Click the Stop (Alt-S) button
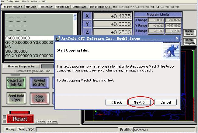This screenshot has width=198, height=133. click(40, 98)
